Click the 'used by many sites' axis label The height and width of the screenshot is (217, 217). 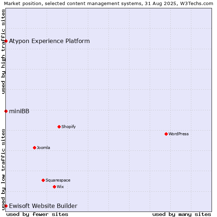point(182,214)
